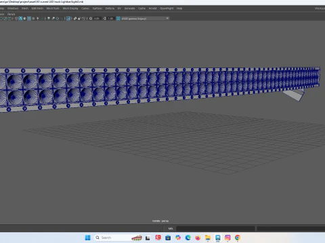
Task: Toggle the Safe Action viewport overlay icon
Action: (x=5, y=18)
